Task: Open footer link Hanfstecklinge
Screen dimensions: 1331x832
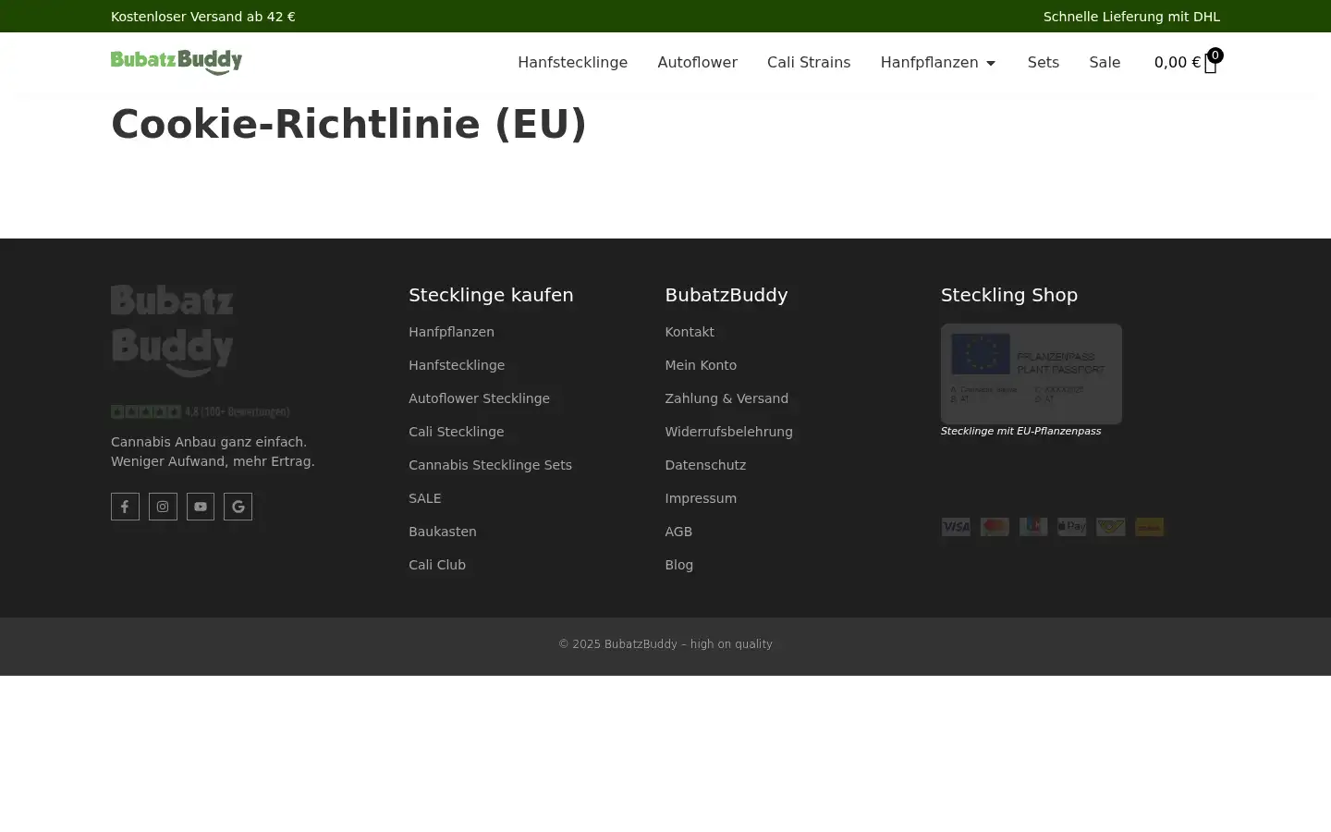Action: click(457, 365)
